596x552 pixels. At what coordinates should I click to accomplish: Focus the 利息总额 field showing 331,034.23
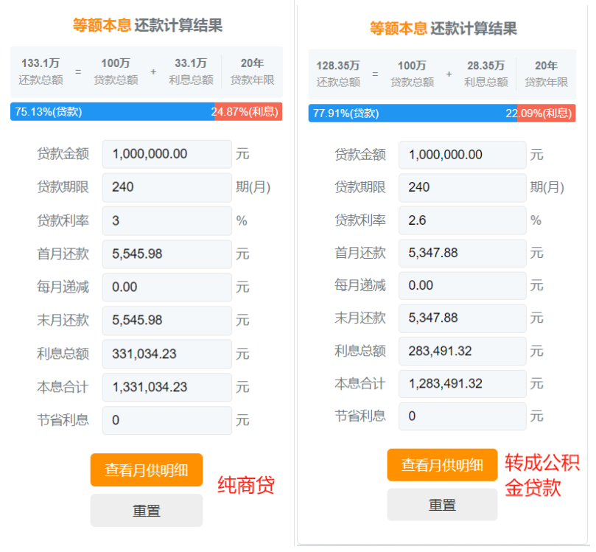[x=166, y=354]
